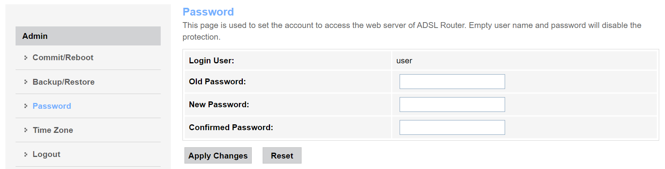This screenshot has height=169, width=665.
Task: Go to the Backup/Restore page
Action: coord(63,82)
